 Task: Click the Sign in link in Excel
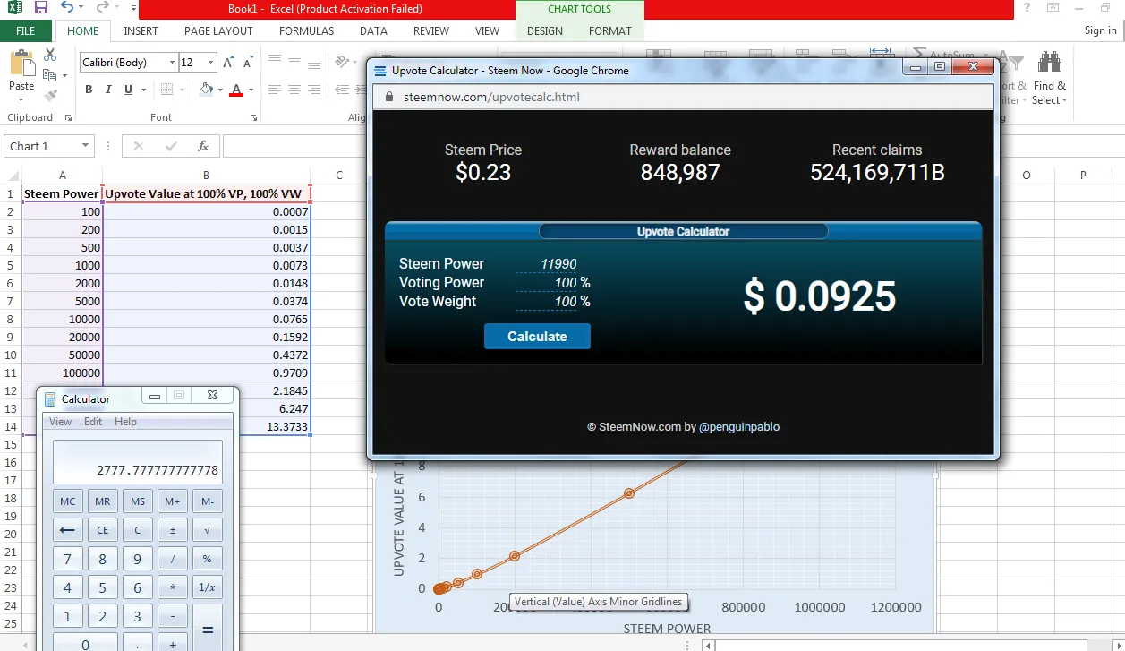point(1100,30)
